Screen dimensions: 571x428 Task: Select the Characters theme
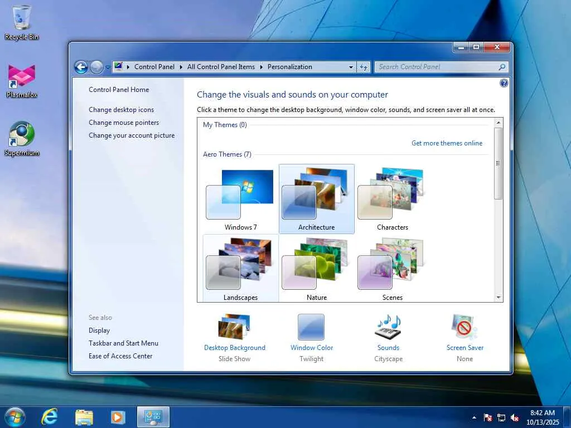392,199
